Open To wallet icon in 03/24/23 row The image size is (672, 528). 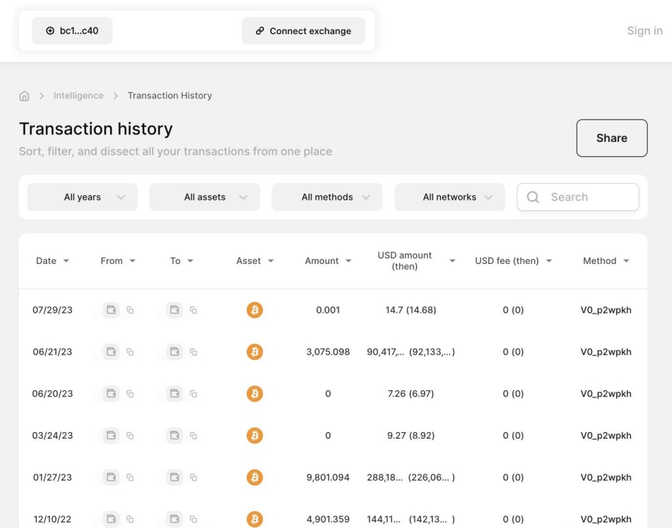point(175,435)
